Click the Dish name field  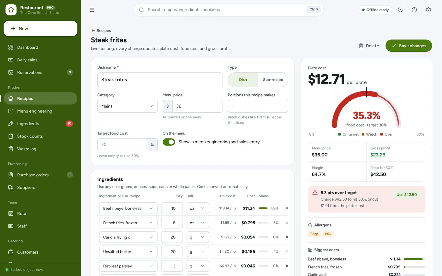tap(160, 80)
